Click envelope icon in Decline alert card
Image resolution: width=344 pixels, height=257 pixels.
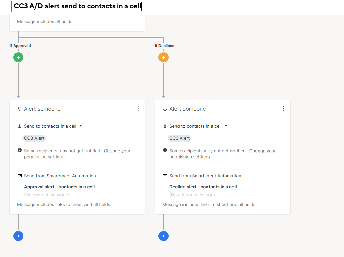pos(165,176)
